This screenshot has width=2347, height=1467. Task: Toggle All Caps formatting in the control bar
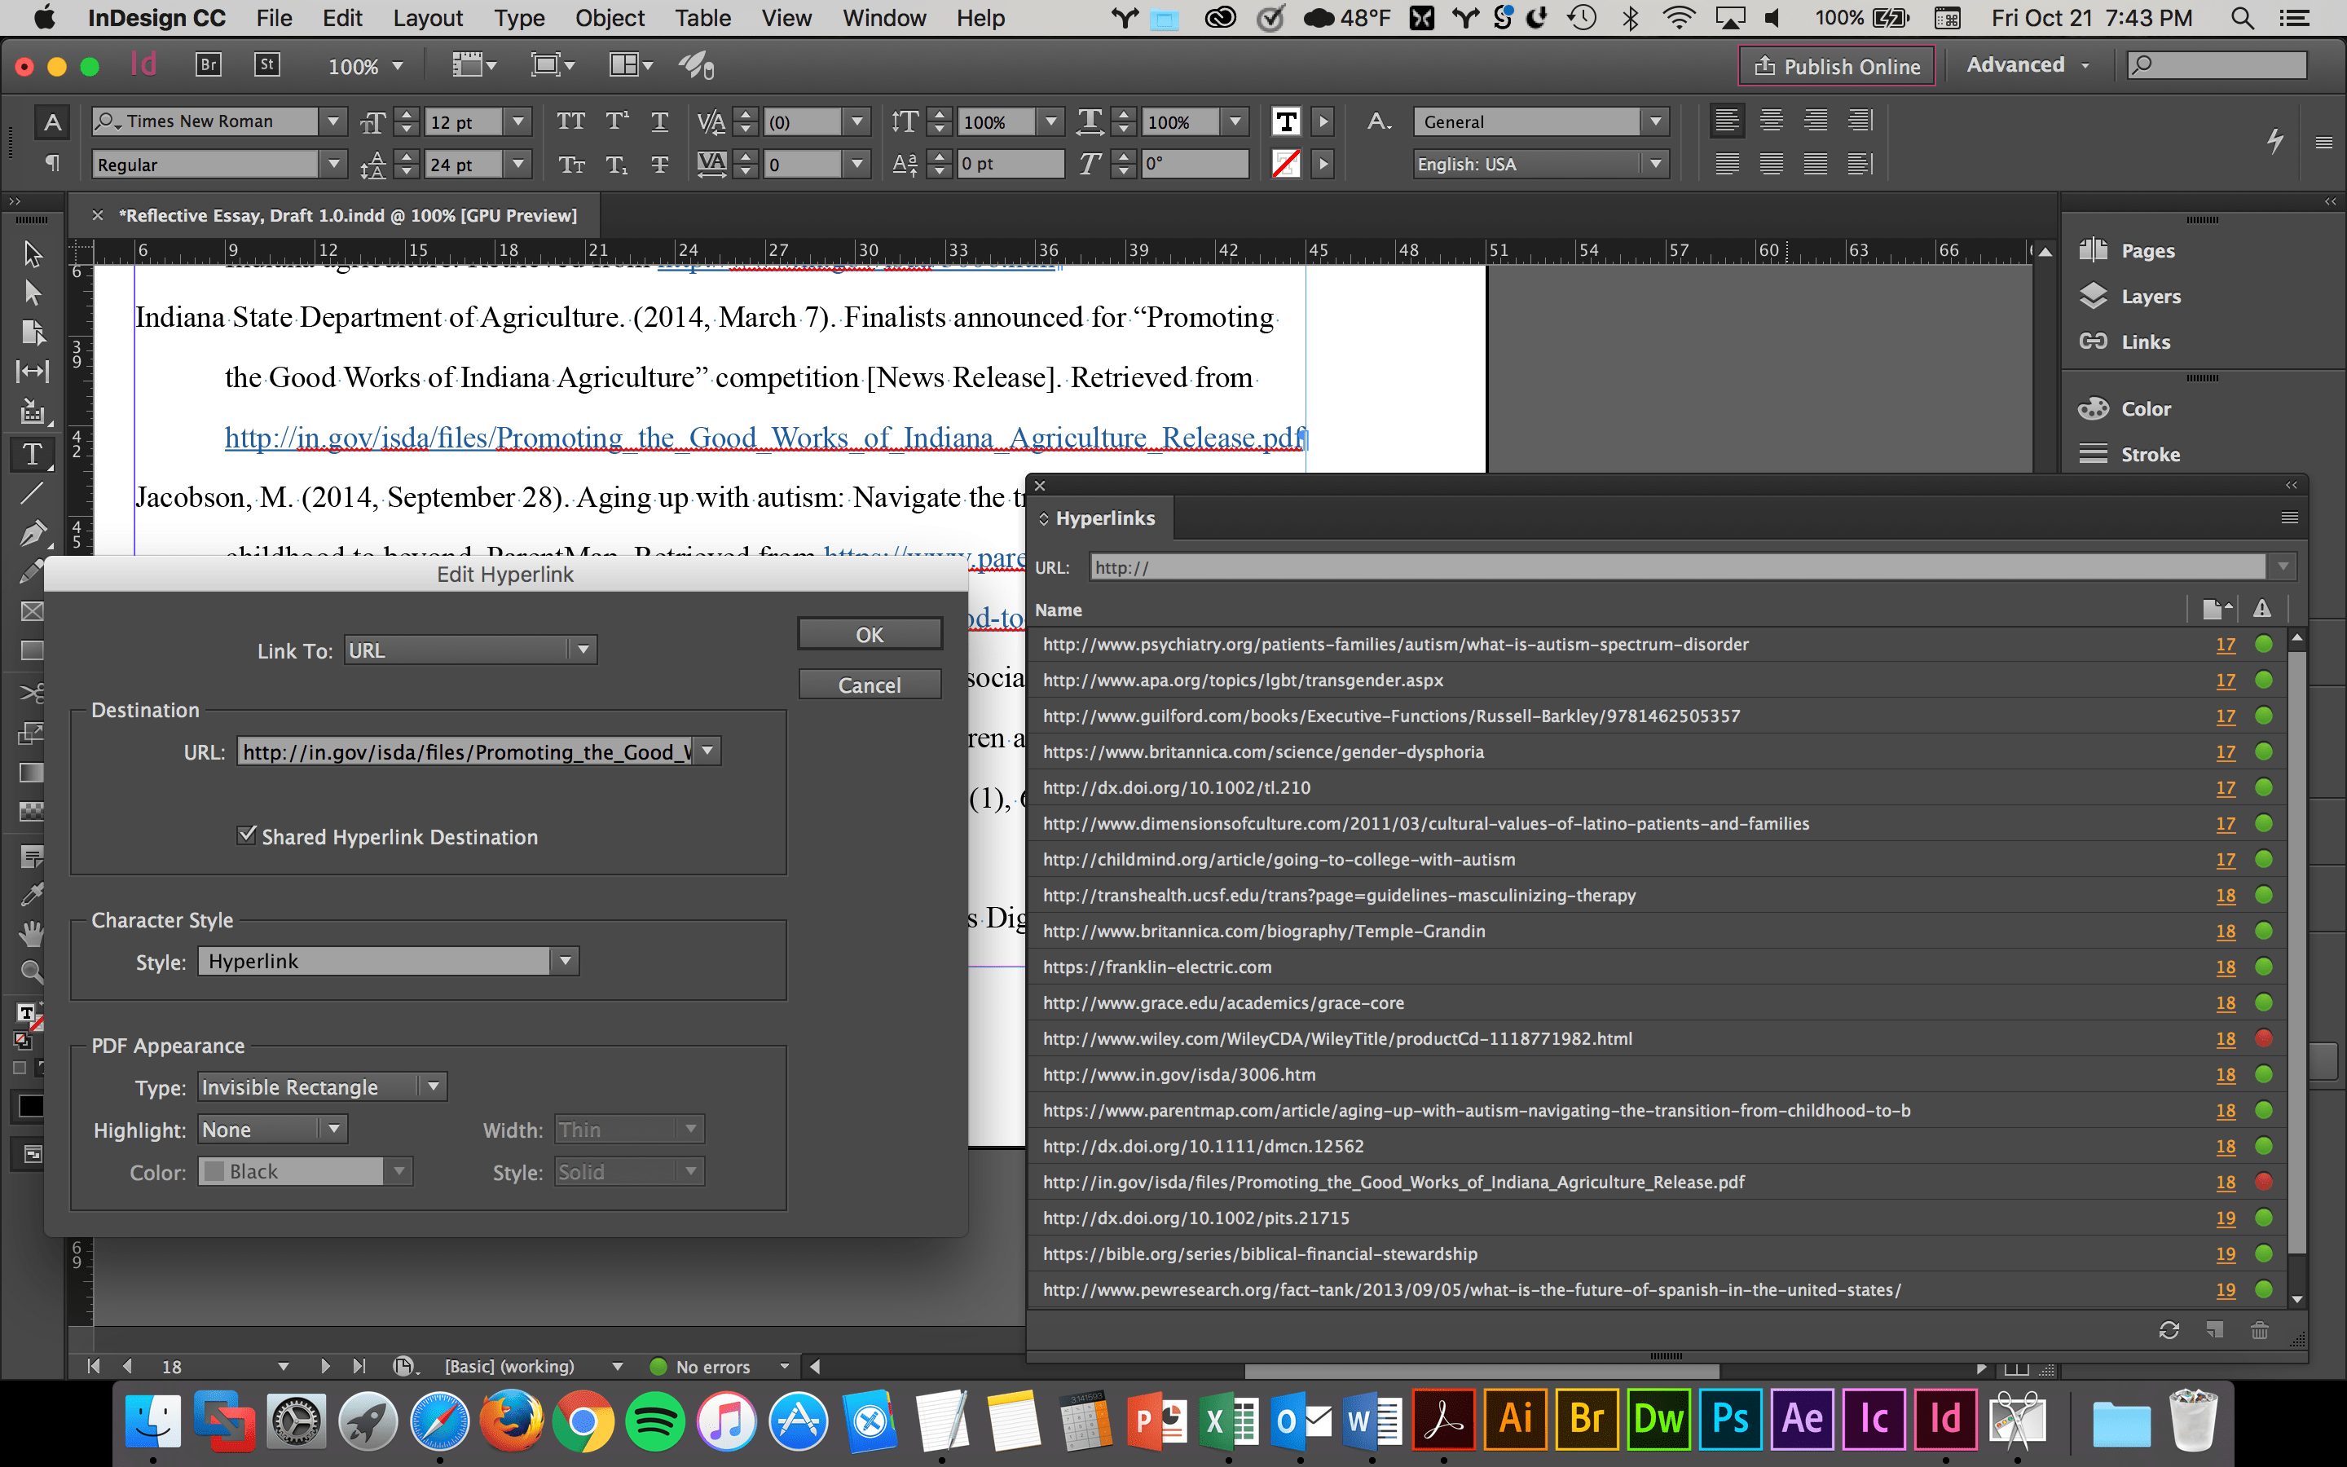(571, 121)
